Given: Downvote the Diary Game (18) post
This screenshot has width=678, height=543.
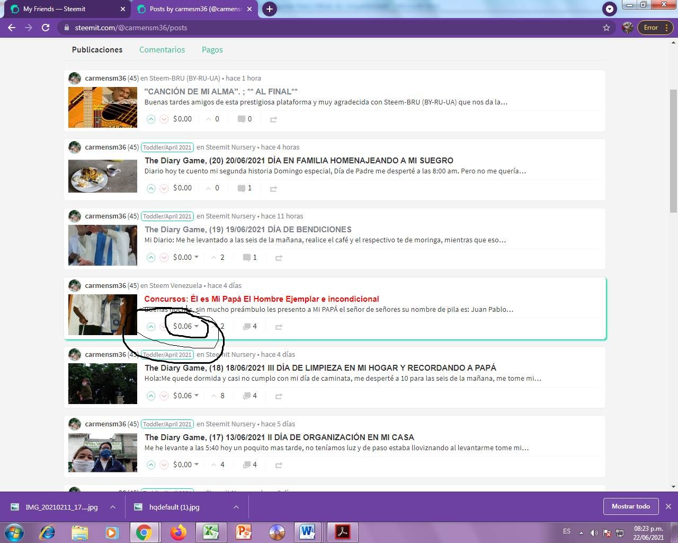Looking at the screenshot, I should 164,396.
